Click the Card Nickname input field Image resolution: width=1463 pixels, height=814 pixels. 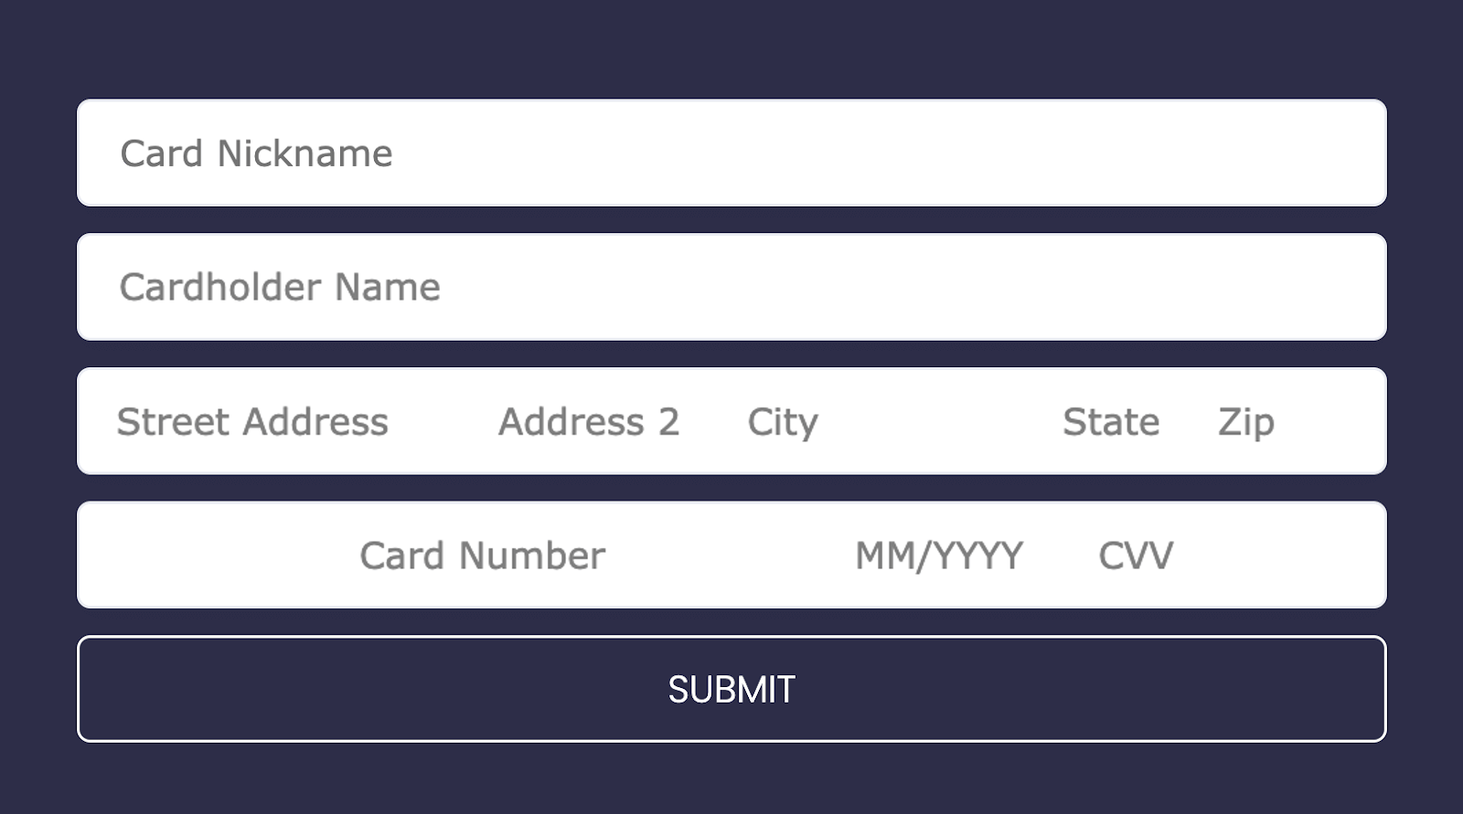(x=731, y=153)
